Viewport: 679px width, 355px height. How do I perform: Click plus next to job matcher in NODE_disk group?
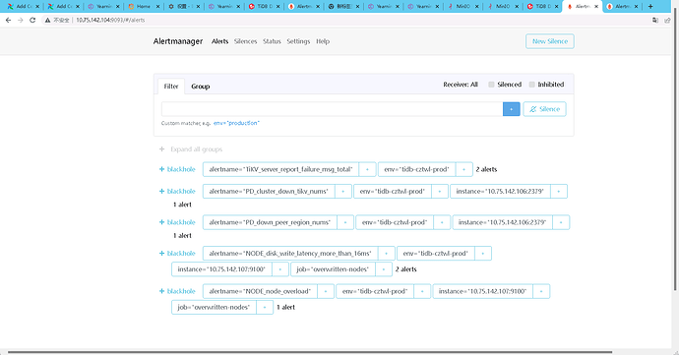tap(384, 269)
